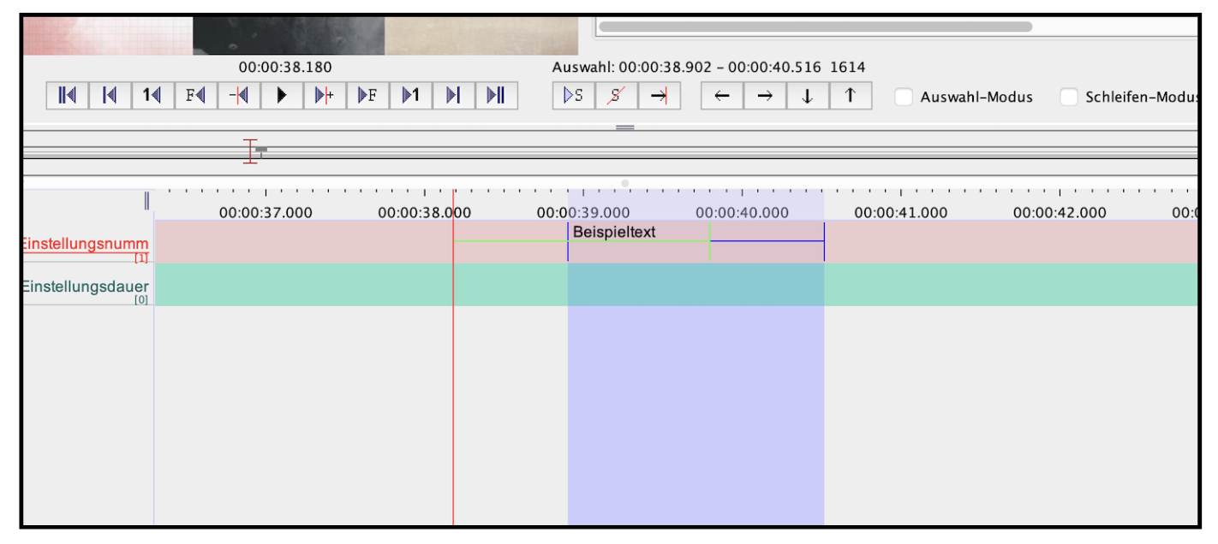Viewport: 1218px width, 544px height.
Task: Jump to the end of the media
Action: pos(496,96)
